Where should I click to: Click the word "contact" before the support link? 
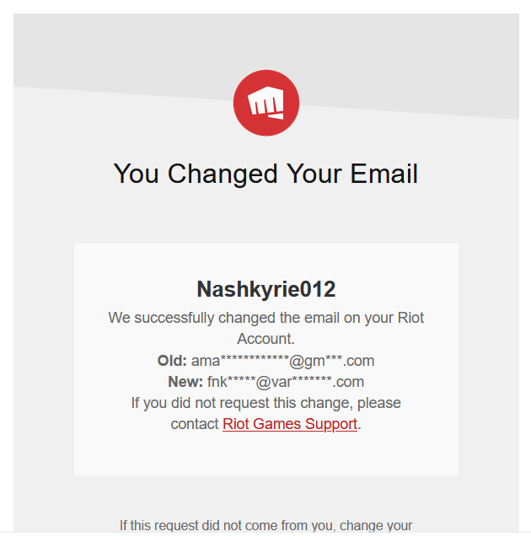coord(195,424)
